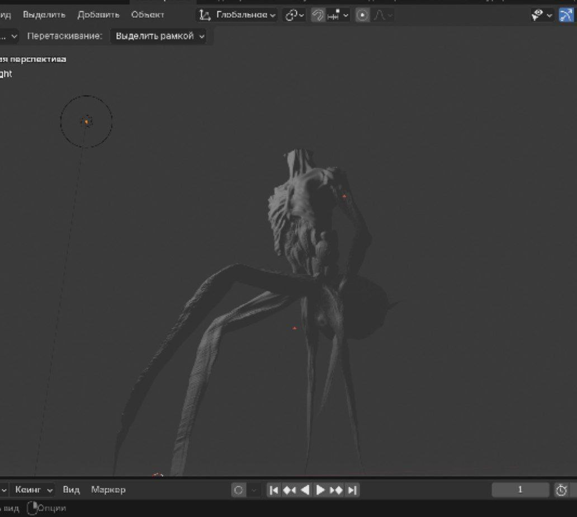Toggle the auto keying record button
The image size is (577, 517).
238,490
